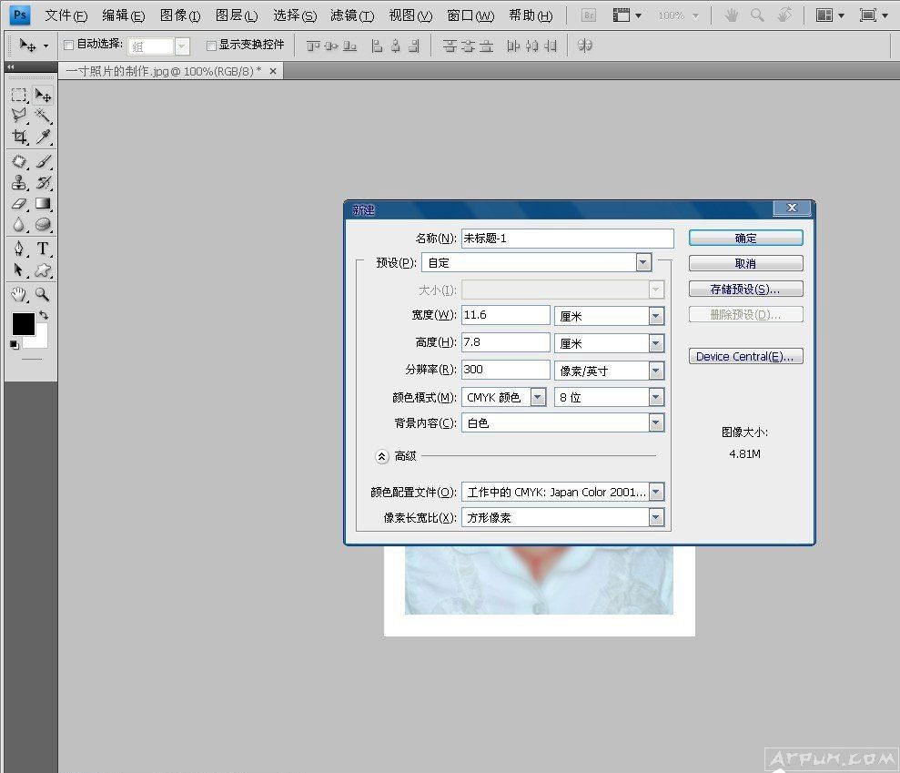Select the Rectangular Marquee tool

(18, 95)
